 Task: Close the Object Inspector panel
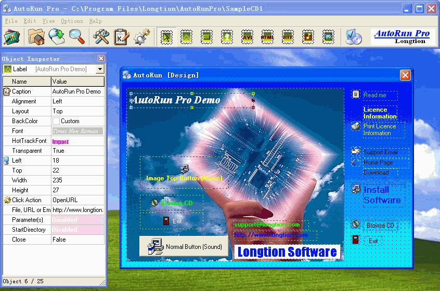click(x=101, y=58)
